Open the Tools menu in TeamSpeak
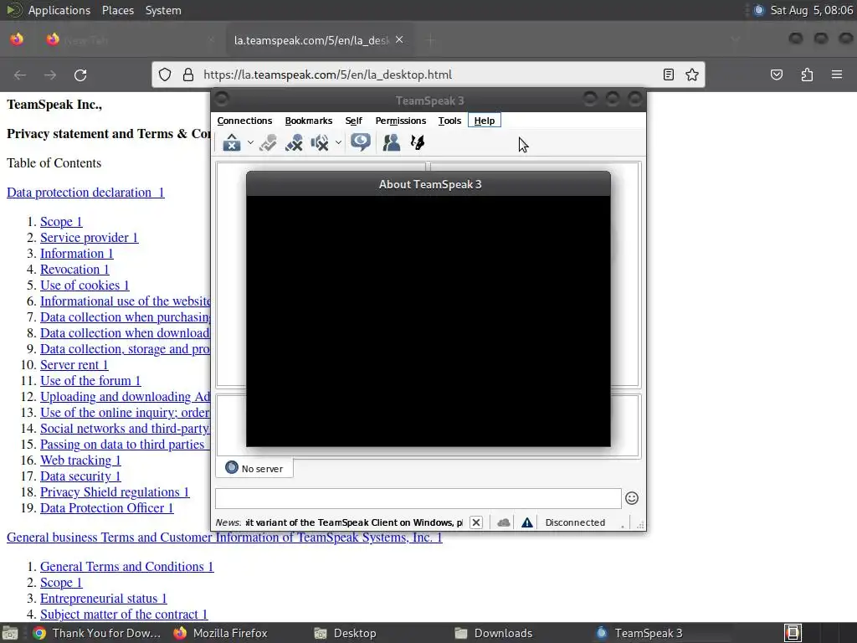The height and width of the screenshot is (643, 857). coord(449,121)
